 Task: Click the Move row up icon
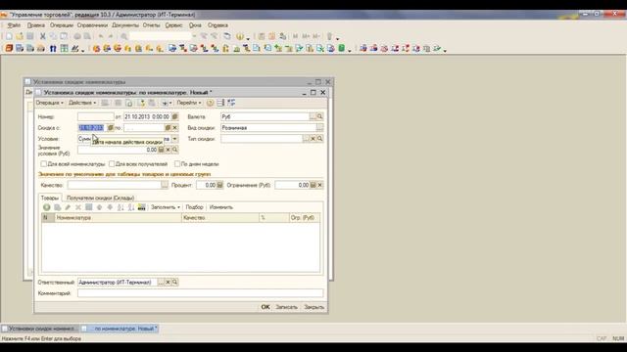pyautogui.click(x=99, y=207)
